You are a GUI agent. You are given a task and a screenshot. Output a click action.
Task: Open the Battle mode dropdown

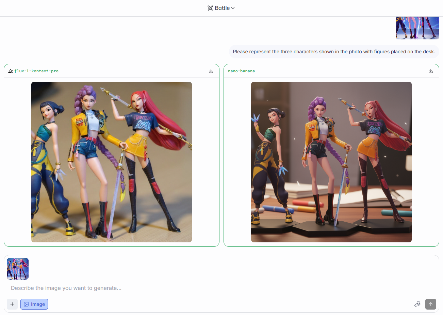[221, 8]
